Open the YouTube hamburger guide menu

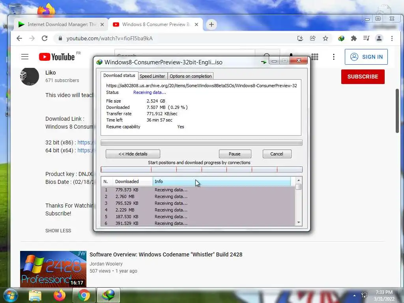[25, 57]
